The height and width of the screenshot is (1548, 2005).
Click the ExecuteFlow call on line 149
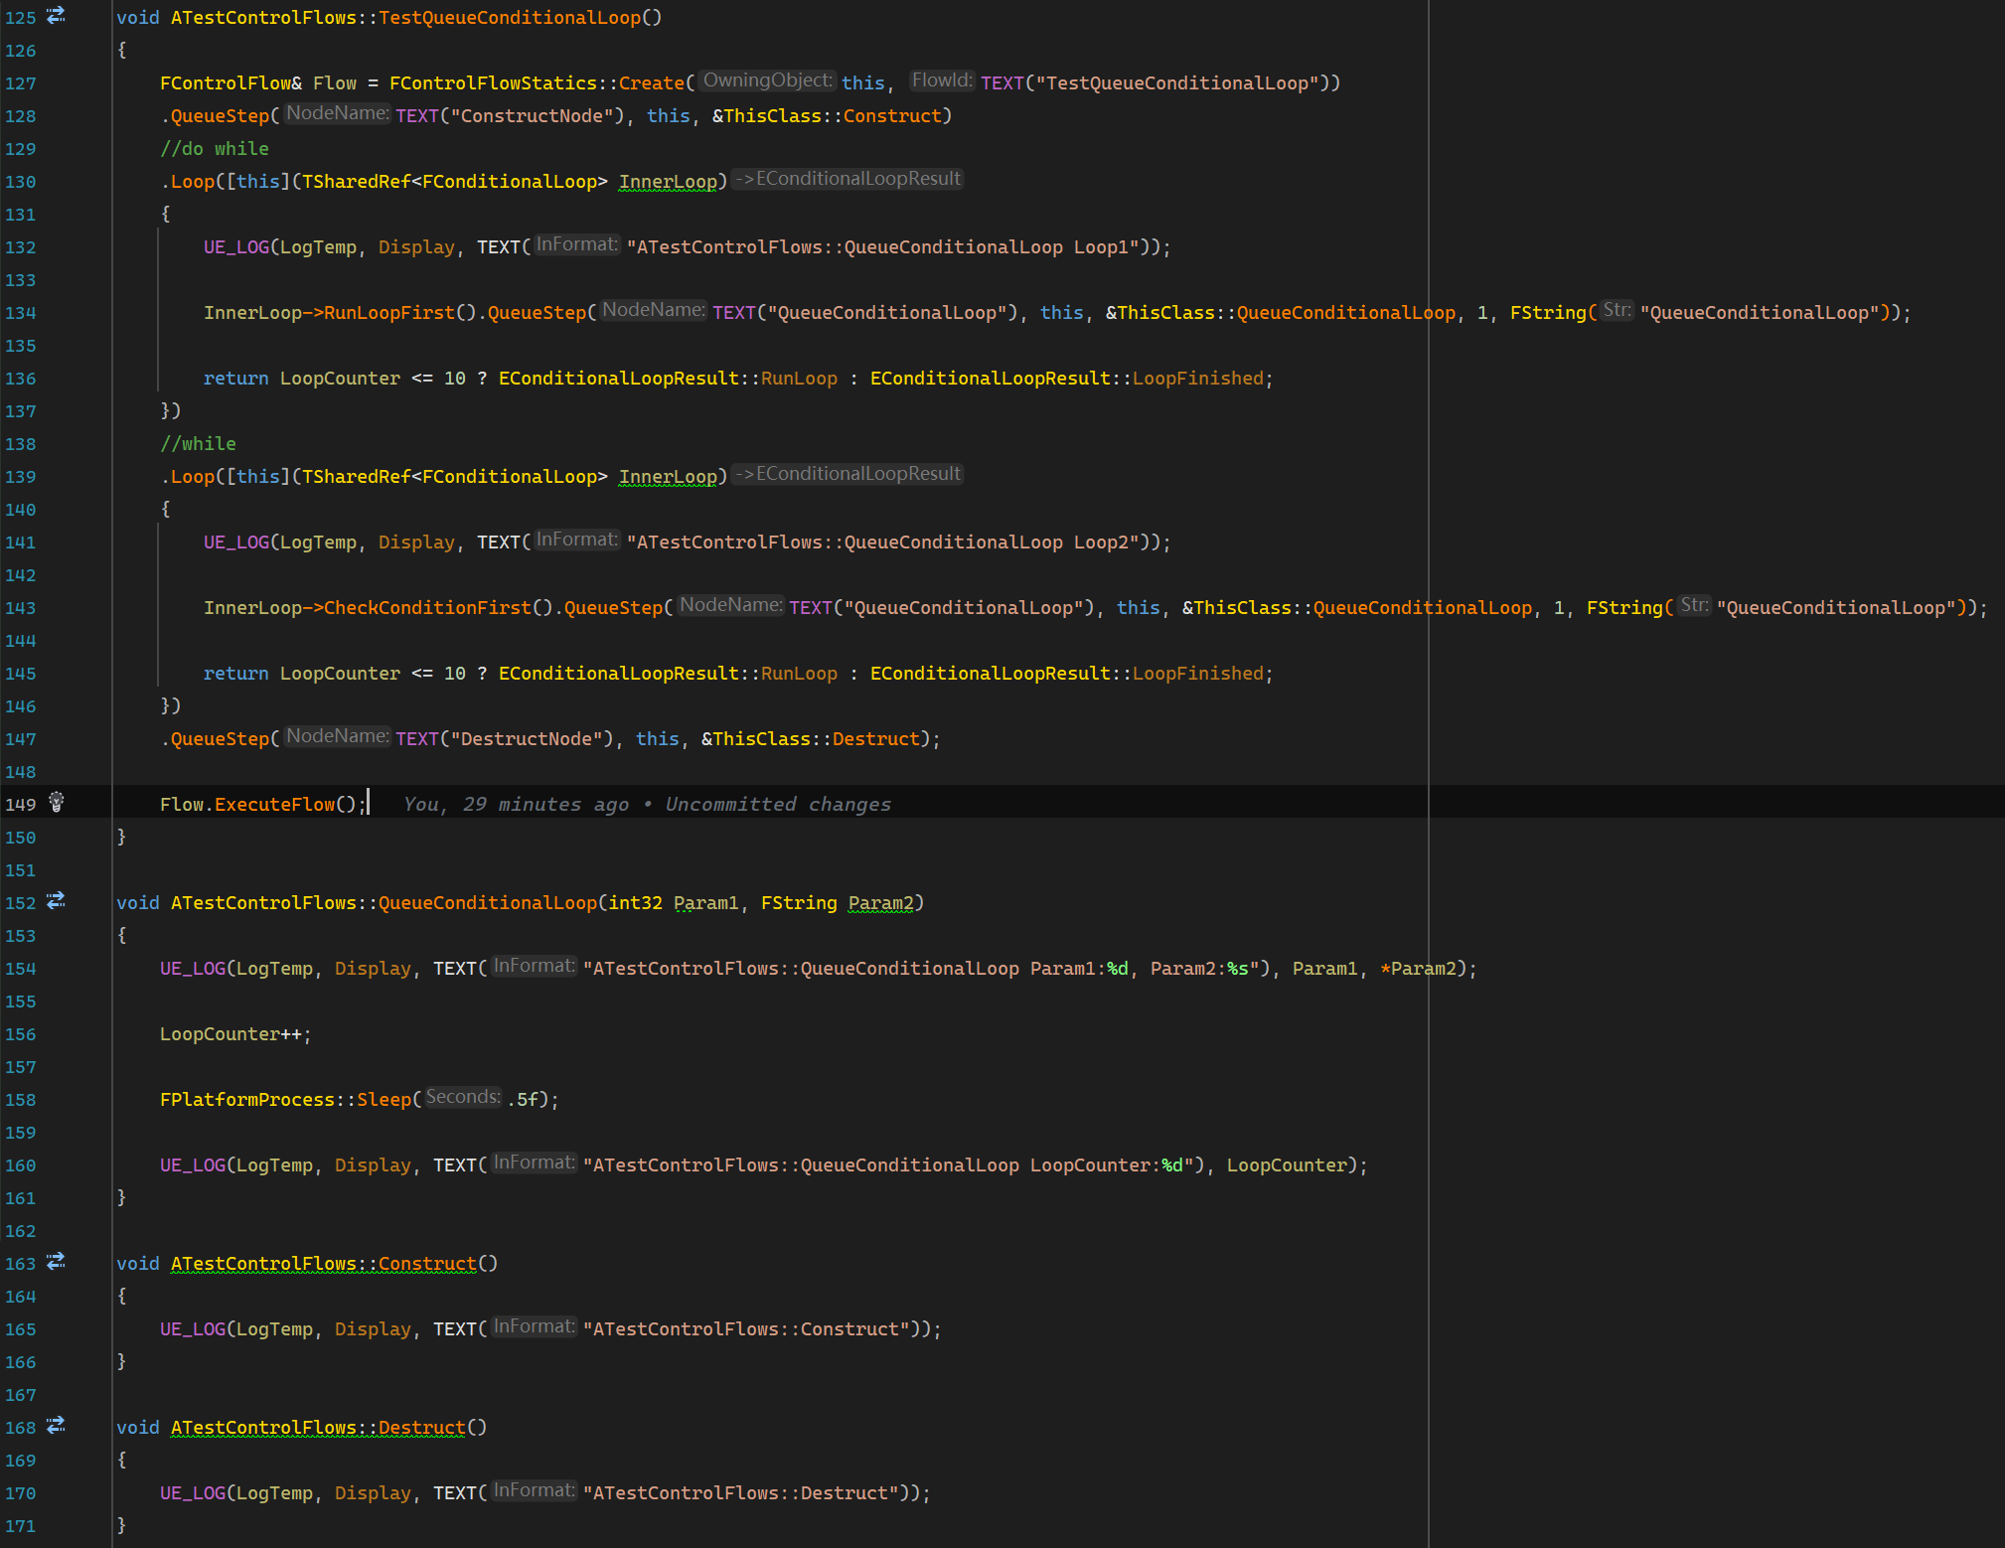point(274,805)
